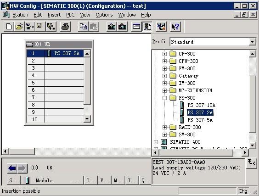The image size is (259, 196).
Task: Expand the CPU-300 folder
Action: [164, 61]
